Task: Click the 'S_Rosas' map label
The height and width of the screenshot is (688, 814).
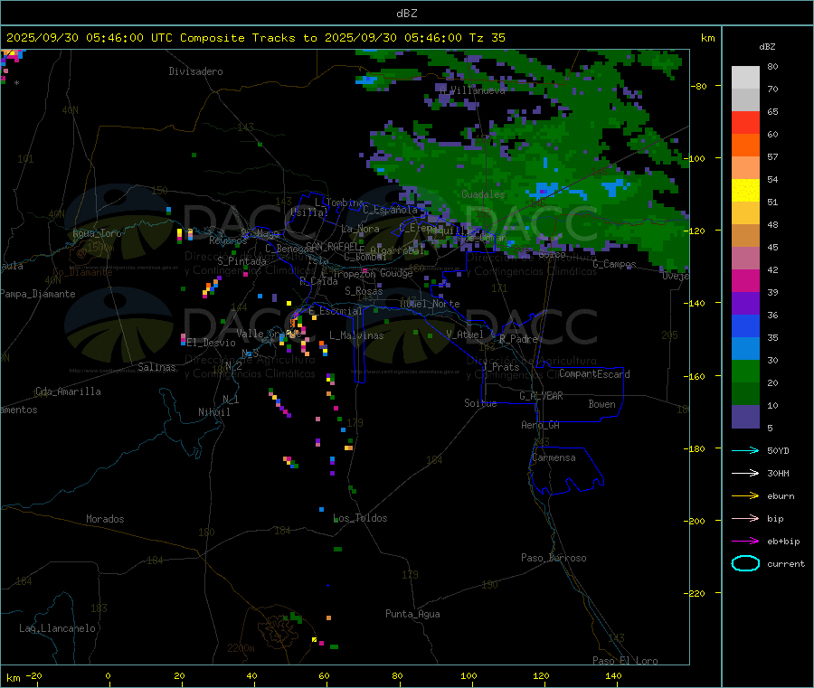Action: (x=364, y=291)
